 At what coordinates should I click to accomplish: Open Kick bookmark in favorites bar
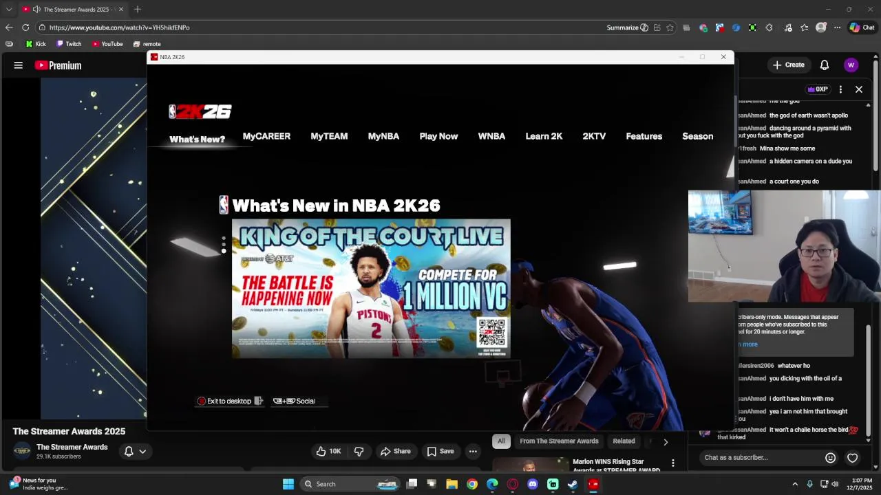coord(36,44)
